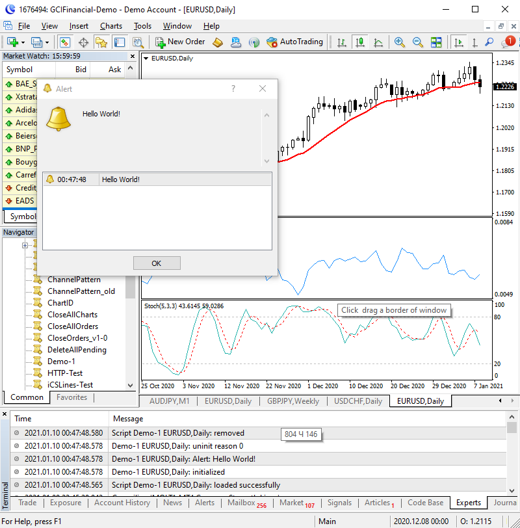Open MetaEditor using the toolbar icon
This screenshot has height=528, width=520.
click(x=218, y=42)
